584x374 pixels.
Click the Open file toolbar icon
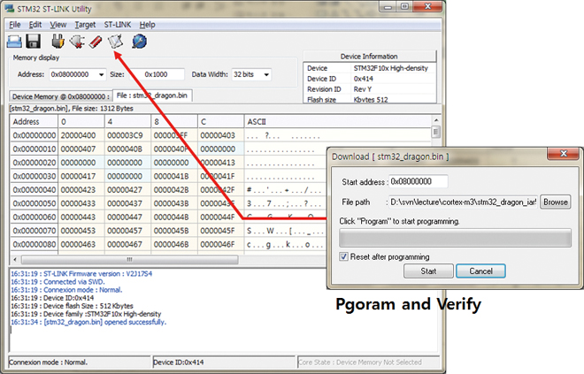tap(14, 41)
